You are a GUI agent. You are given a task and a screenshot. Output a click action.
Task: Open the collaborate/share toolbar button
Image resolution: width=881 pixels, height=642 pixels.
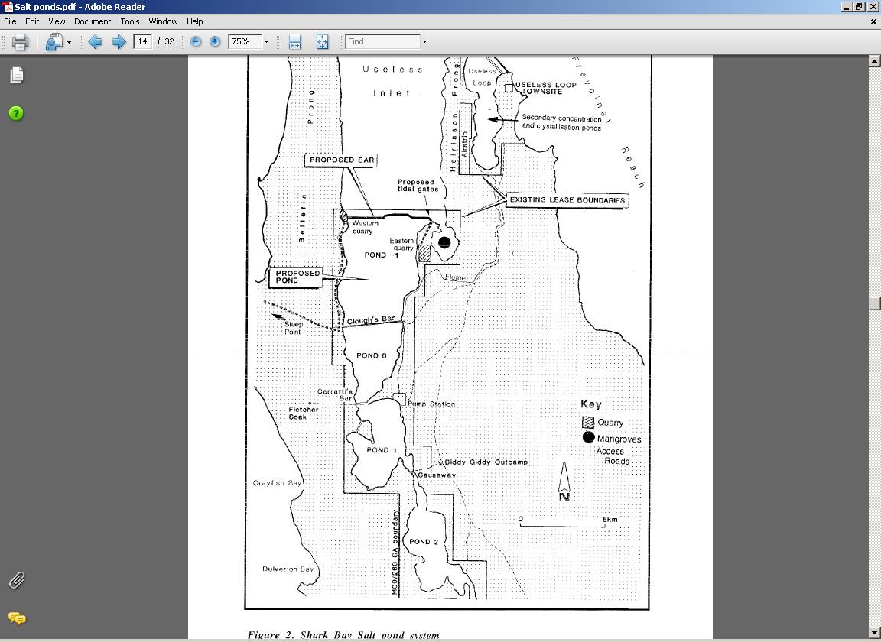[54, 42]
